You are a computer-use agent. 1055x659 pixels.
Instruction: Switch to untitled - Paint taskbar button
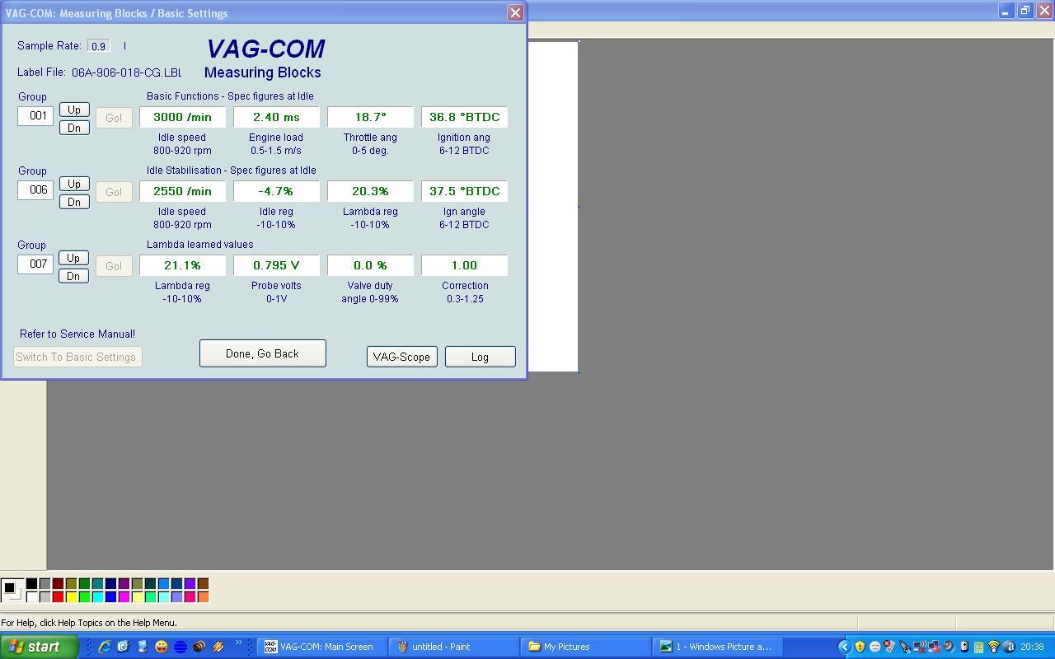coord(455,647)
